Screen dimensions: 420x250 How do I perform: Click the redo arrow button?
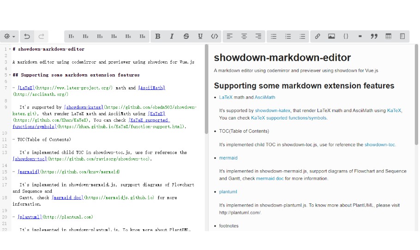pos(41,36)
